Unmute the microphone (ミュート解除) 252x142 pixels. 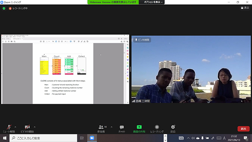(x=9, y=129)
